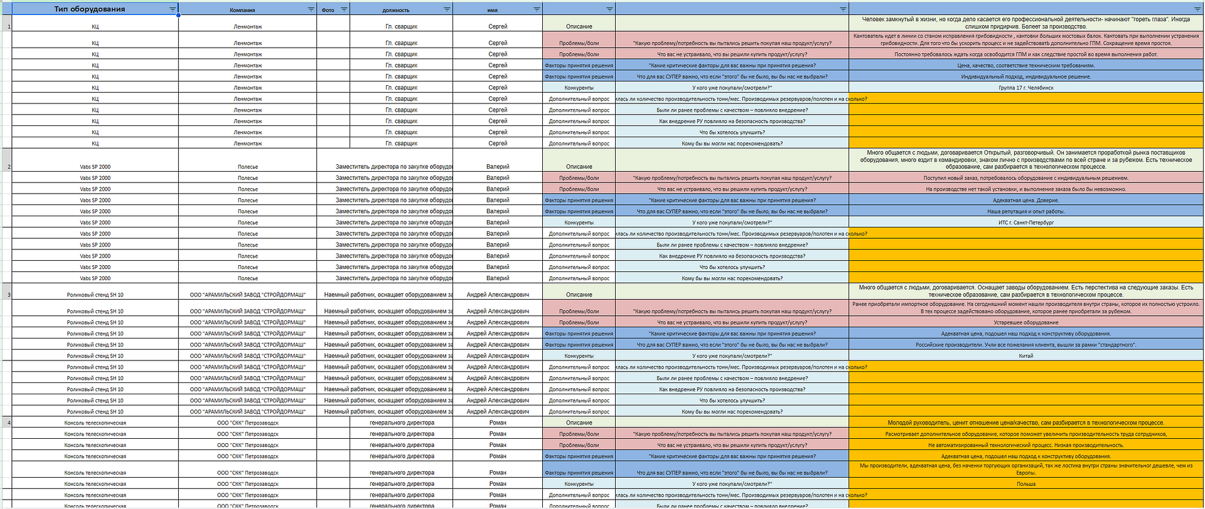Screen dimensions: 1205x509
Task: Open the filter dropdown for должность column
Action: pos(447,9)
